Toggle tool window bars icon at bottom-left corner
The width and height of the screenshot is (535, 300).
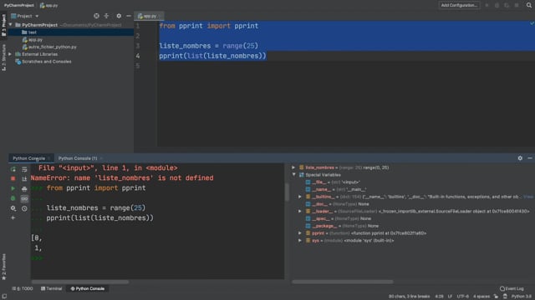click(4, 297)
